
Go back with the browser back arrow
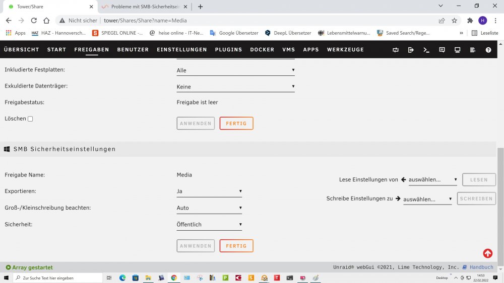click(9, 21)
